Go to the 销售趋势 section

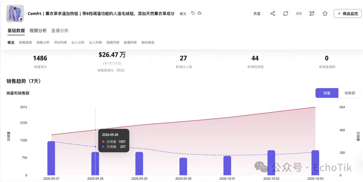coord(26,43)
